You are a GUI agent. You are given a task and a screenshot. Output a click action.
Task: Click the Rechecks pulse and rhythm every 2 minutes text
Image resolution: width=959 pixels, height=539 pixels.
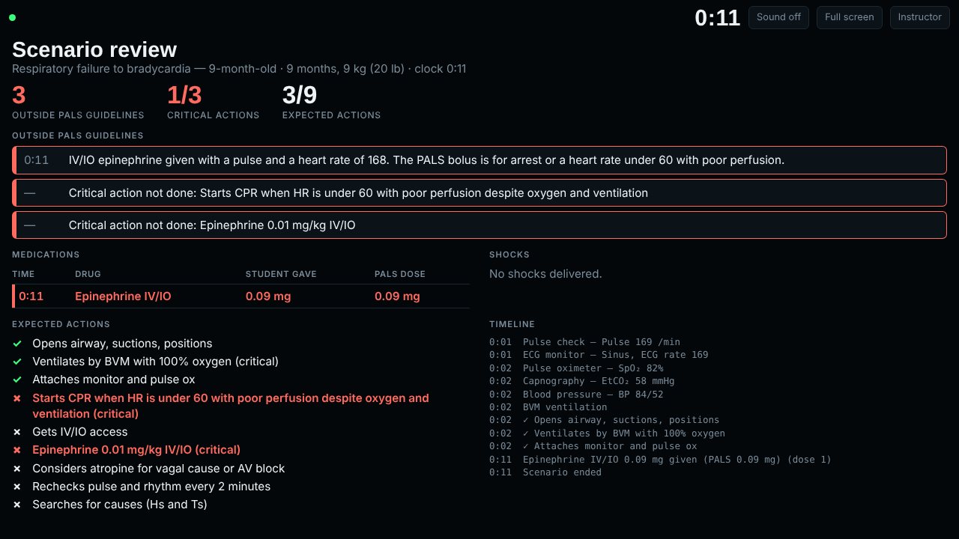pos(151,487)
